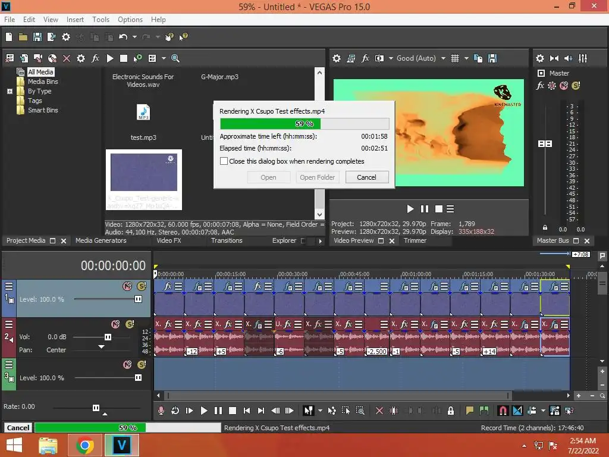
Task: Open the Undo history dropdown arrow
Action: pos(134,37)
